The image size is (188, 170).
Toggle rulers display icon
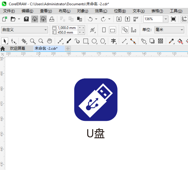tap(184, 19)
